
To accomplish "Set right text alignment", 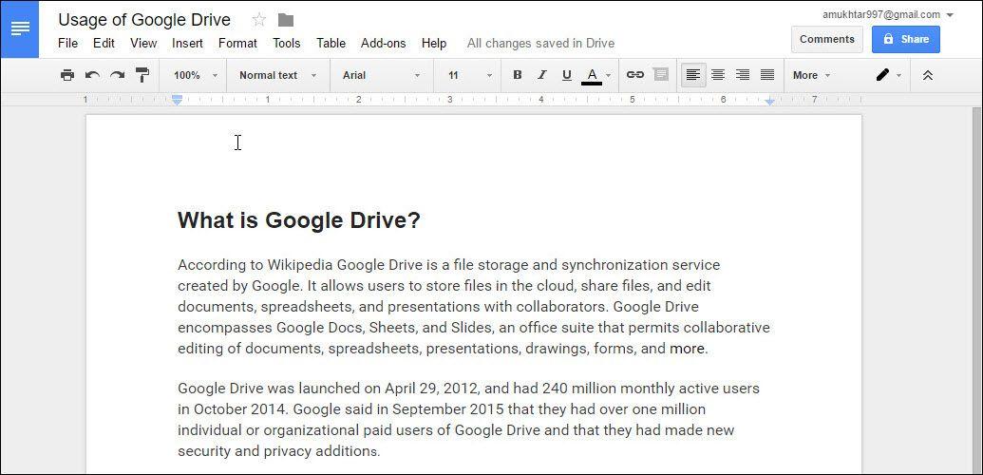I will [743, 75].
